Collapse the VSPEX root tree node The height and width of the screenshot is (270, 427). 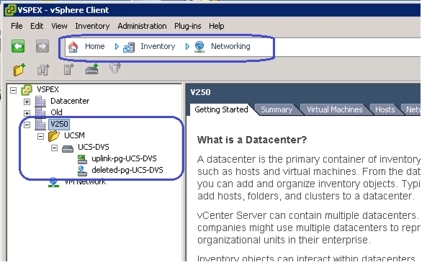pyautogui.click(x=14, y=91)
